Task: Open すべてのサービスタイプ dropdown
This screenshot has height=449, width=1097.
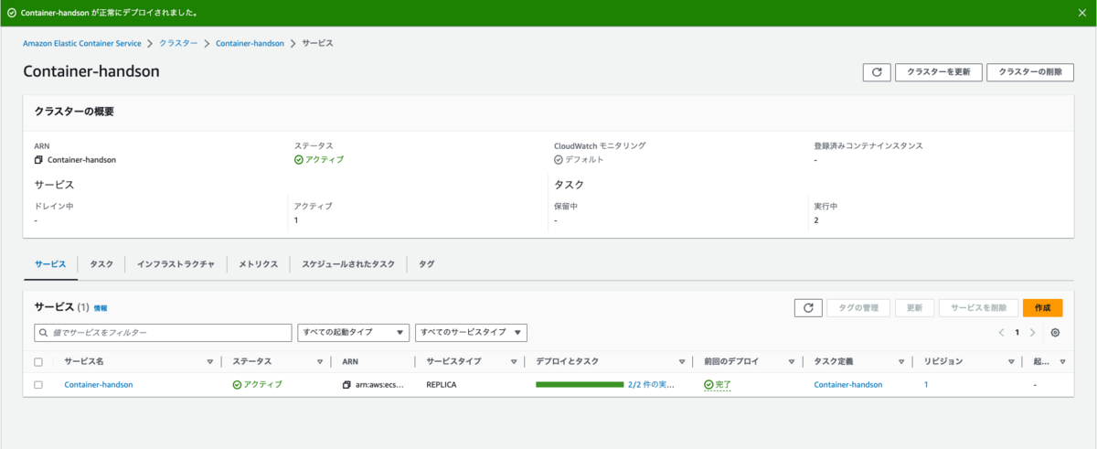Action: point(471,333)
